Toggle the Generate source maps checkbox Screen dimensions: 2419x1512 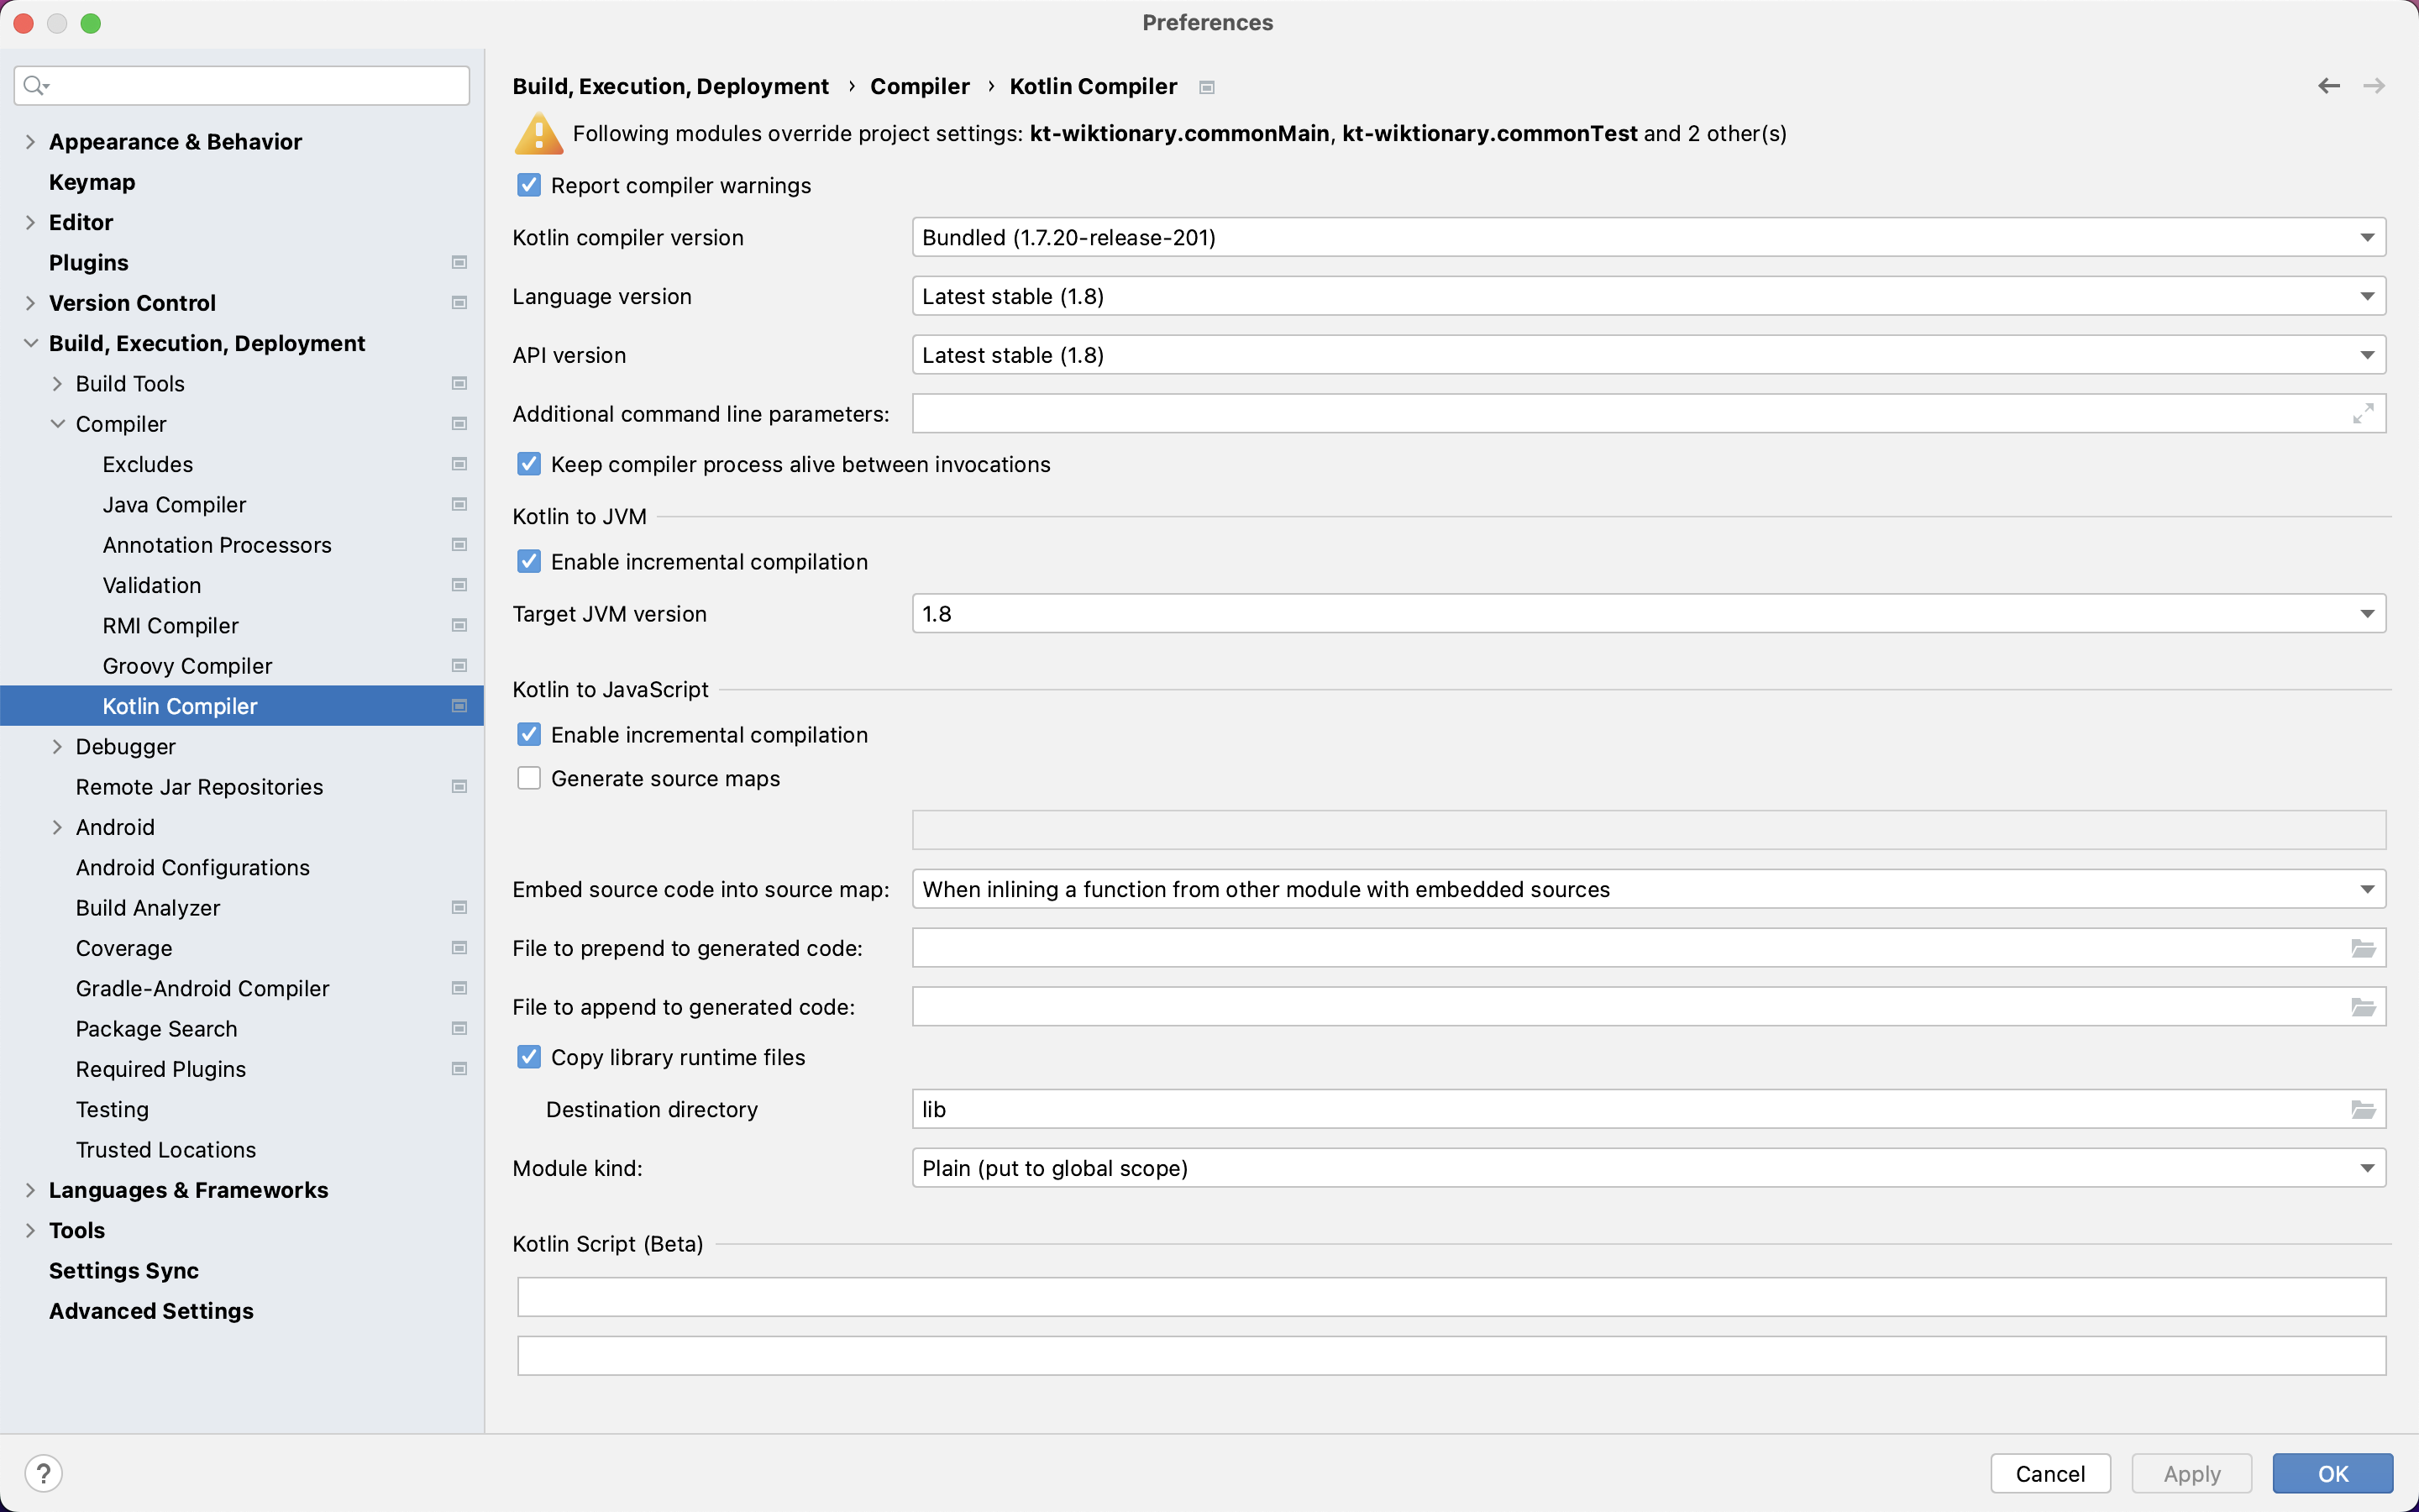[531, 777]
